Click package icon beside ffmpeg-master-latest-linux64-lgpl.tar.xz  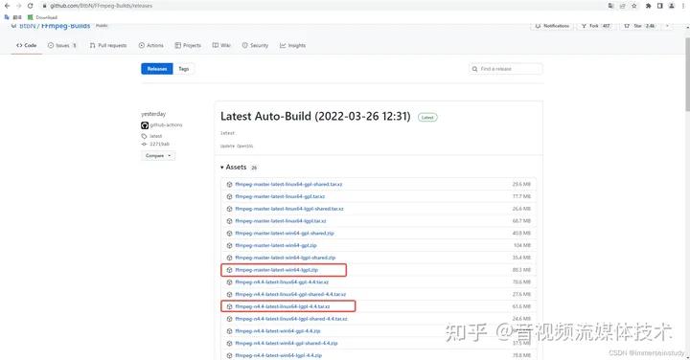[229, 221]
